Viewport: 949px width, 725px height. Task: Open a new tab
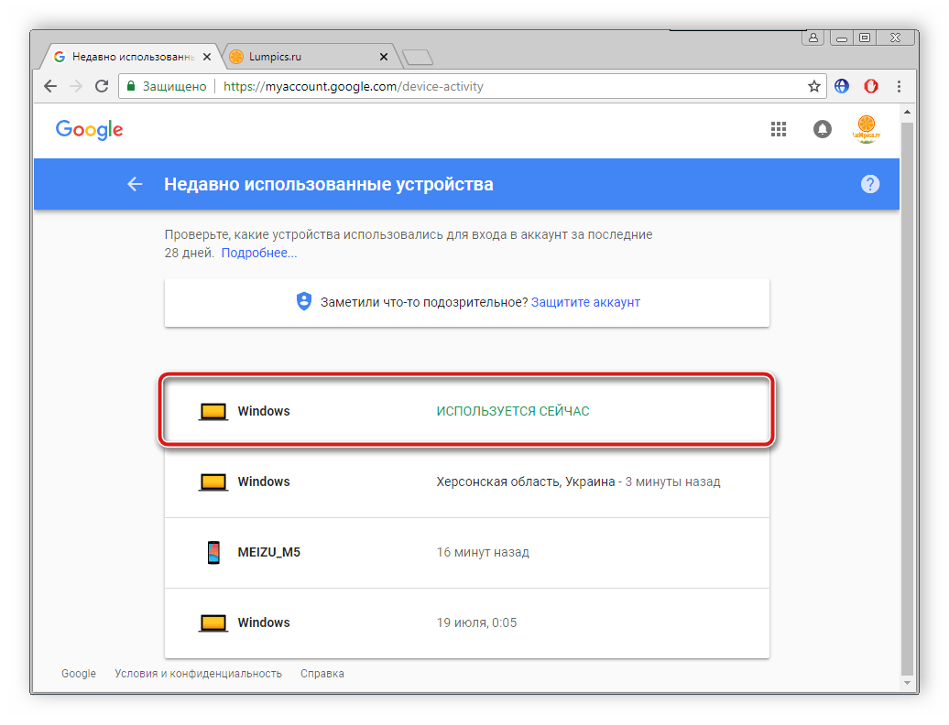[418, 58]
